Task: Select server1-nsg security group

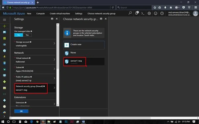Action: 84,62
